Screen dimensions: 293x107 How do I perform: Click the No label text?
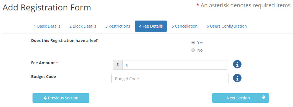coord(200,50)
